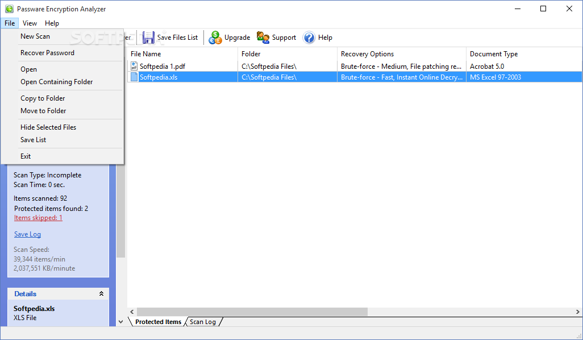
Task: Click the Save Files List floppy icon
Action: (x=148, y=38)
